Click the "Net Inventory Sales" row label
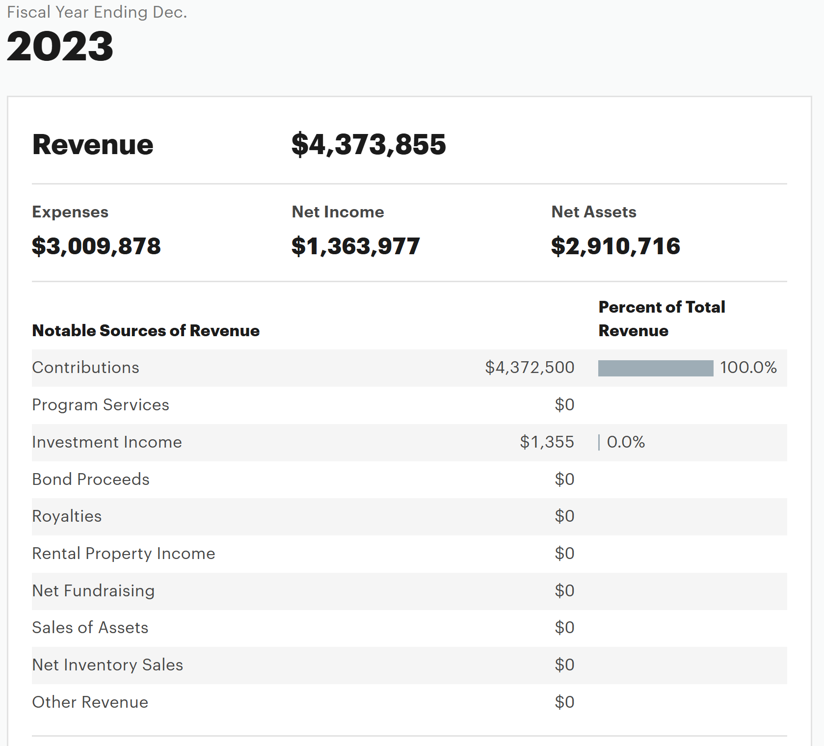 (x=107, y=665)
